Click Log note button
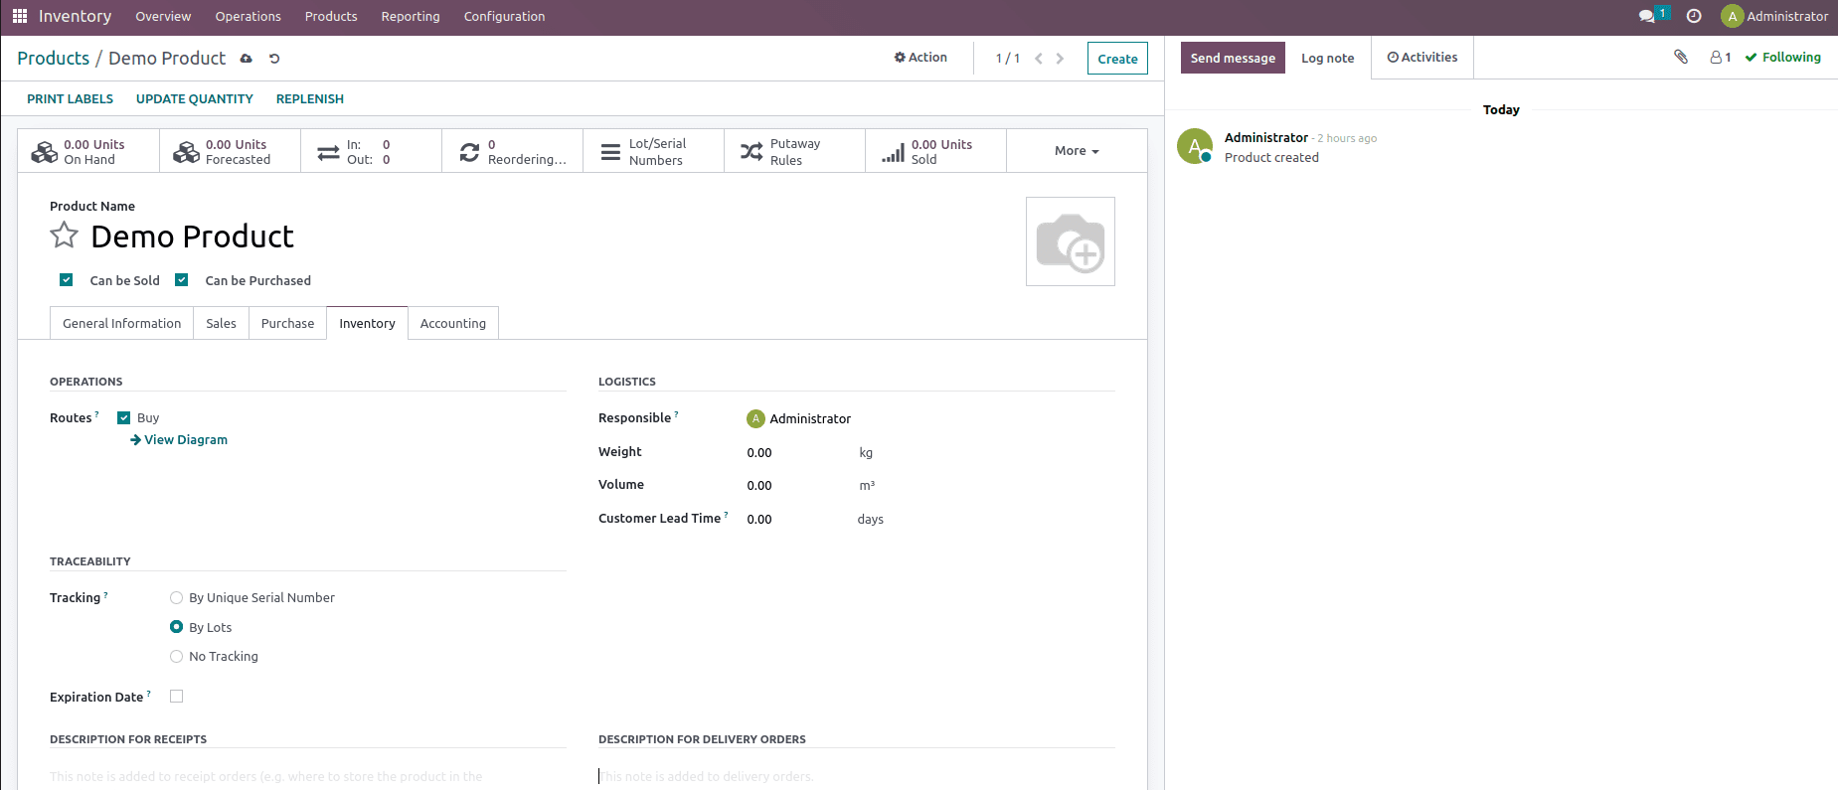1838x790 pixels. coord(1327,58)
